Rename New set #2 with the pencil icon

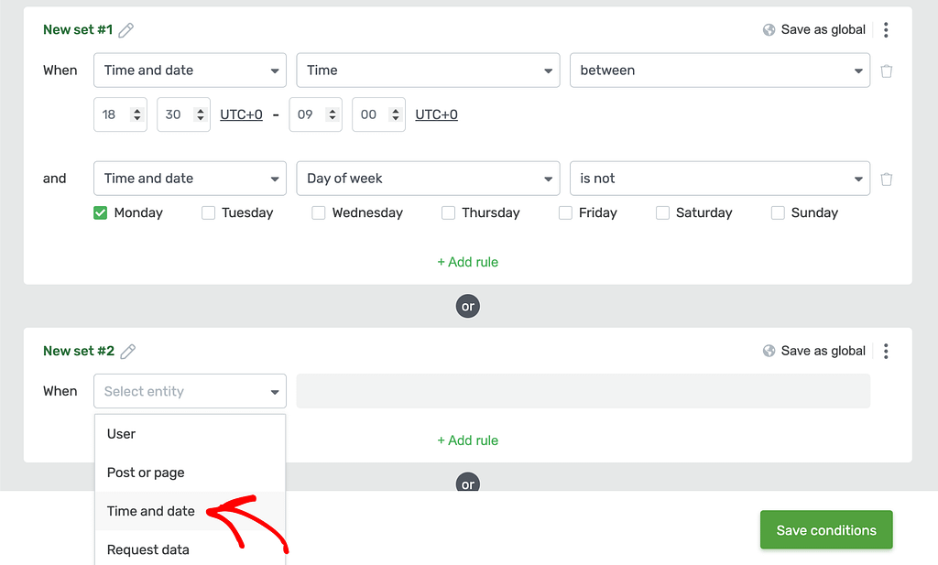pos(127,351)
